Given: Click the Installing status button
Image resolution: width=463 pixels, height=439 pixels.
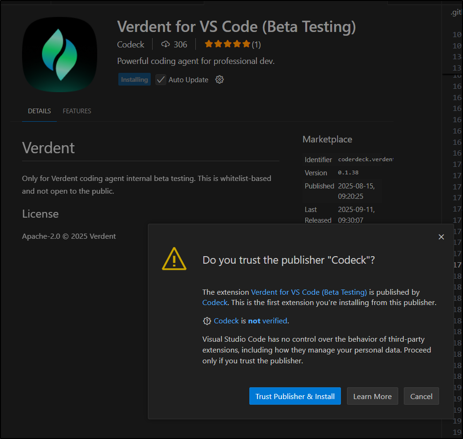Looking at the screenshot, I should 134,80.
